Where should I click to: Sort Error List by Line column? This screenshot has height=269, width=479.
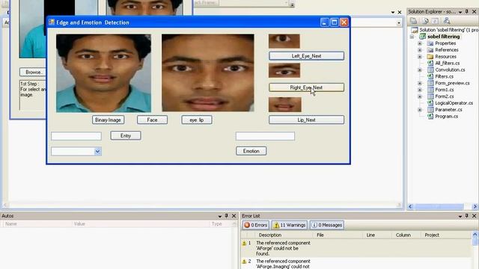[377, 235]
